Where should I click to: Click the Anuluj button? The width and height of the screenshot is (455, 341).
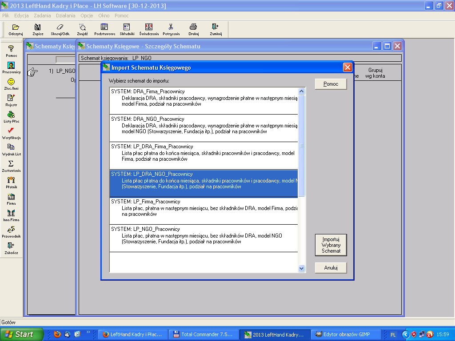(331, 268)
